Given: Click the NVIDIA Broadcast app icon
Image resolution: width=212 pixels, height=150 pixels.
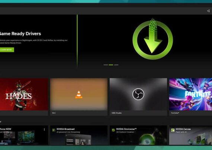Looking at the screenshot, I should point(54,130).
